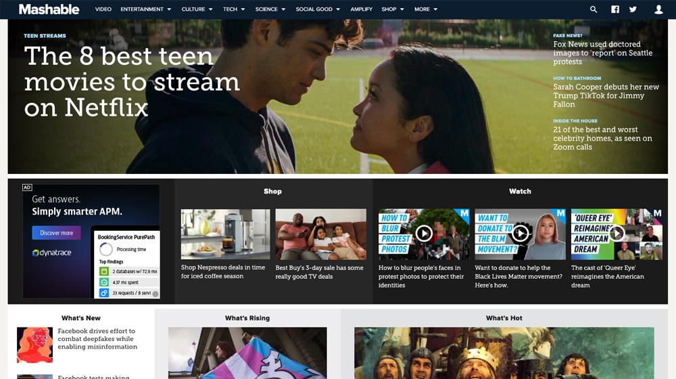Open Nespresso deals article link

point(223,271)
